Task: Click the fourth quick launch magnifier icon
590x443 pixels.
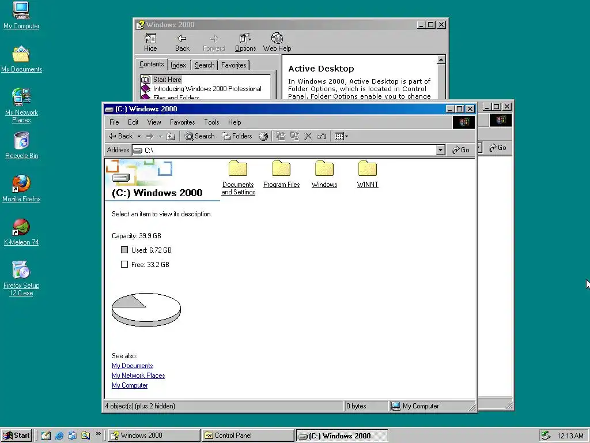Action: 85,436
